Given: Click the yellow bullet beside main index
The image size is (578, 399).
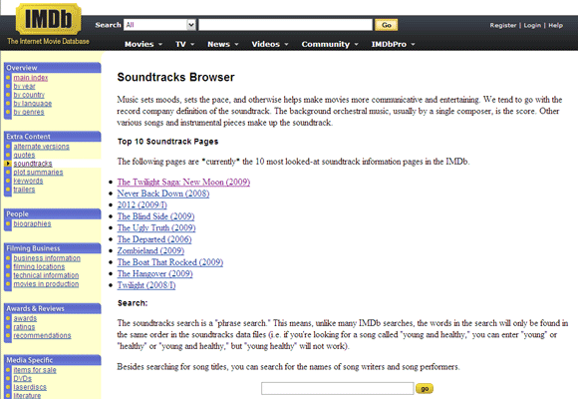Looking at the screenshot, I should (x=8, y=78).
